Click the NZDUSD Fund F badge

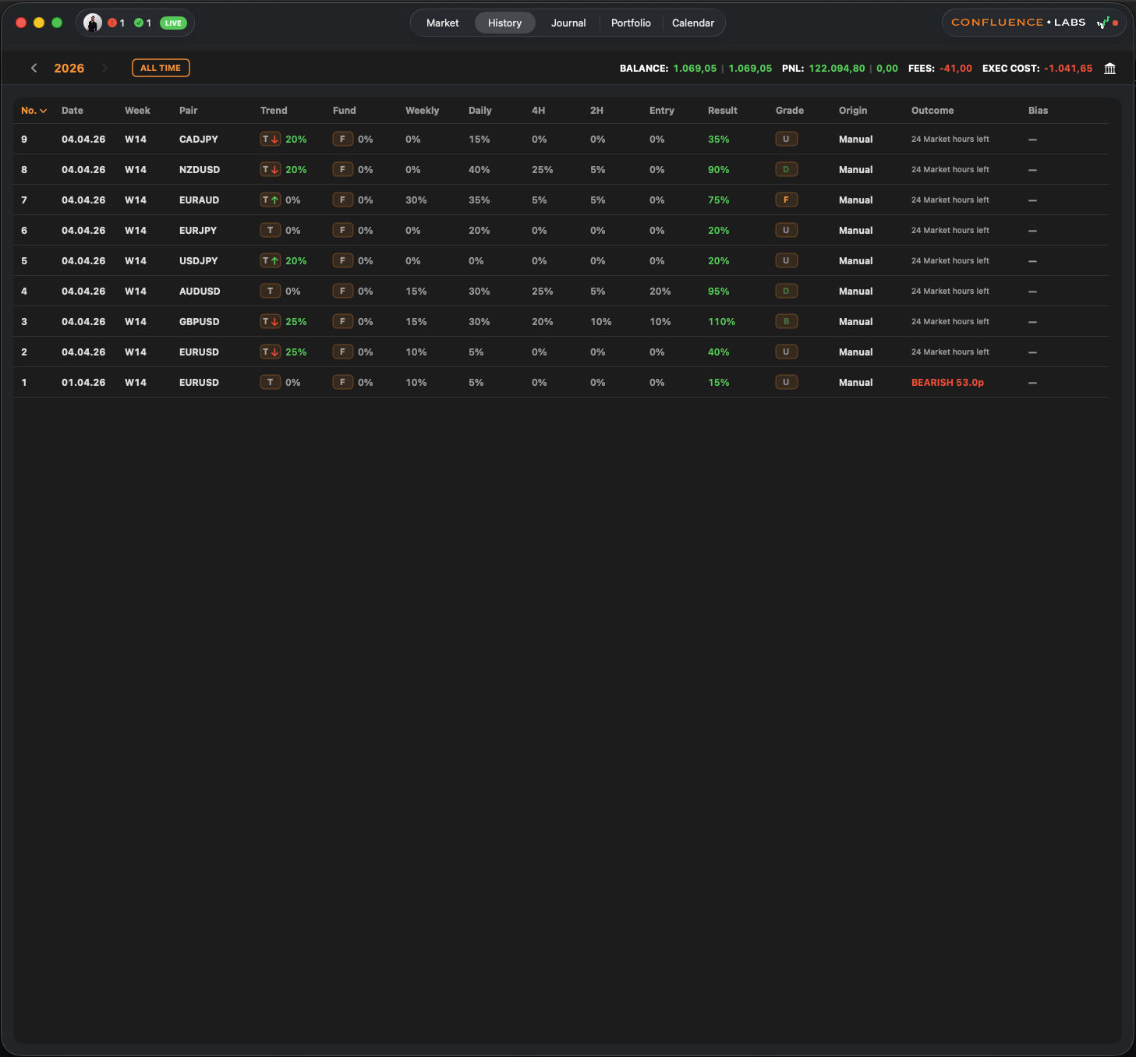342,169
